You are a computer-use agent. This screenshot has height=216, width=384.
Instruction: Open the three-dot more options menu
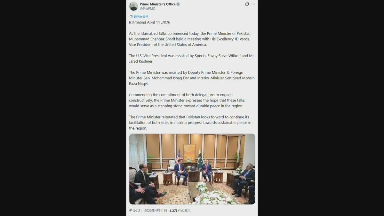pyautogui.click(x=253, y=4)
